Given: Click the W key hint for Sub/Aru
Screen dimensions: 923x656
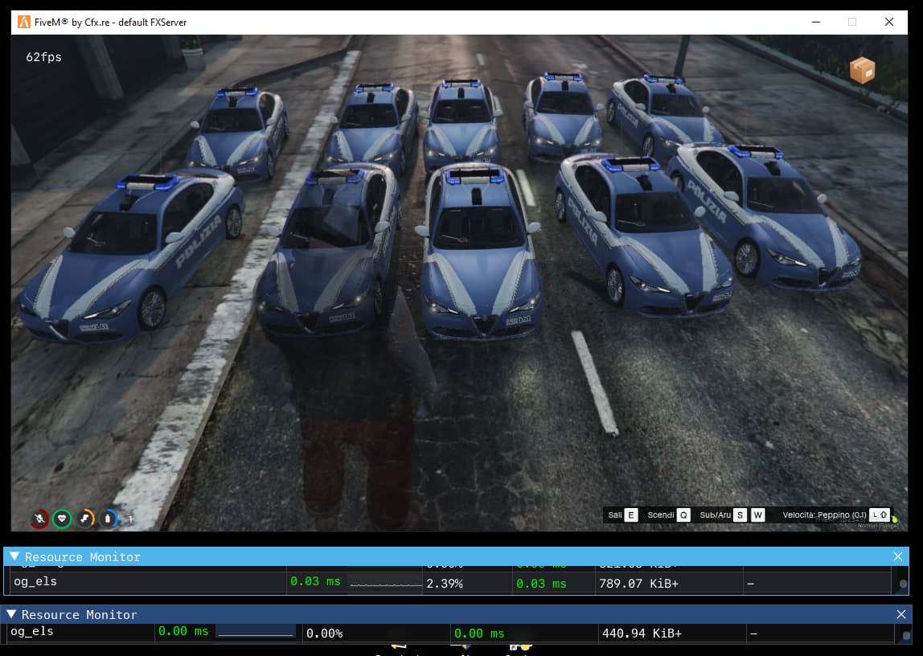Looking at the screenshot, I should pos(757,515).
